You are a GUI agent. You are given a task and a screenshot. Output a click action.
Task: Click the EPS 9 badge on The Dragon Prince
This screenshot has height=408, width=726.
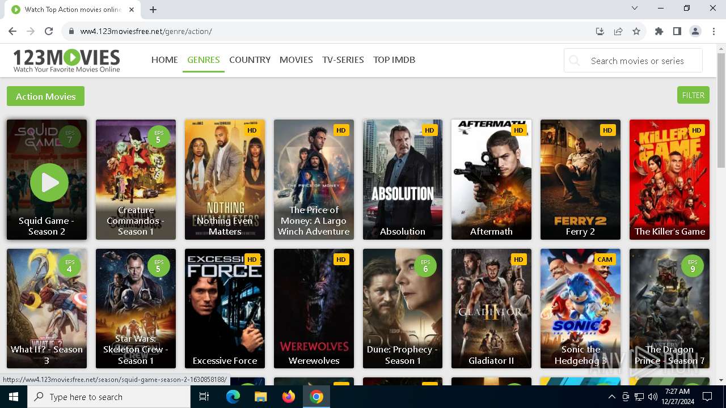tap(693, 266)
